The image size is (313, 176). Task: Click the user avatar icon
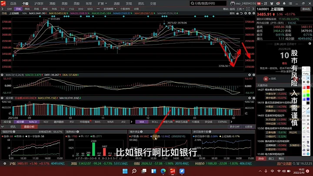pos(233,3)
